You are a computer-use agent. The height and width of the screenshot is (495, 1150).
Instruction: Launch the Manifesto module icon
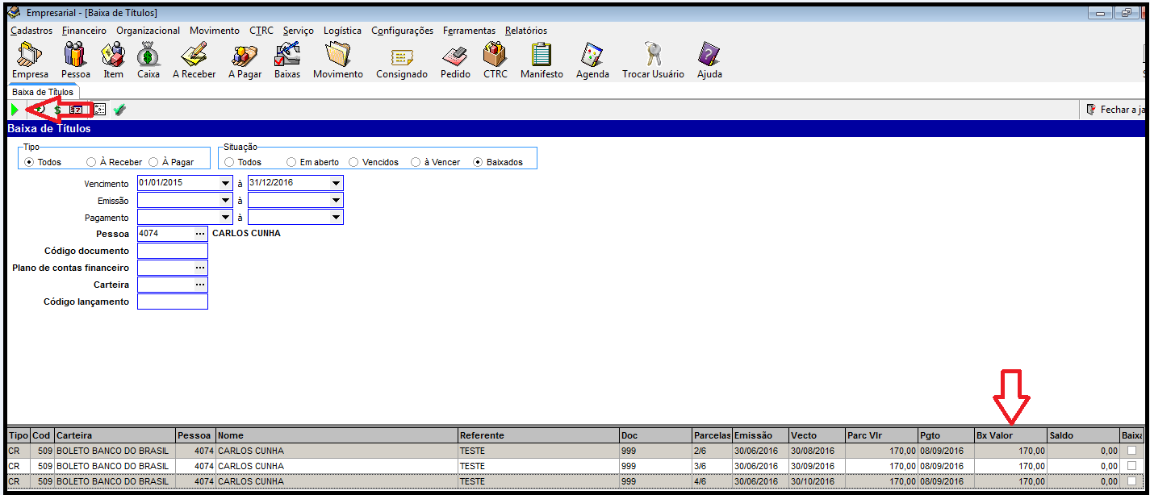pyautogui.click(x=542, y=60)
